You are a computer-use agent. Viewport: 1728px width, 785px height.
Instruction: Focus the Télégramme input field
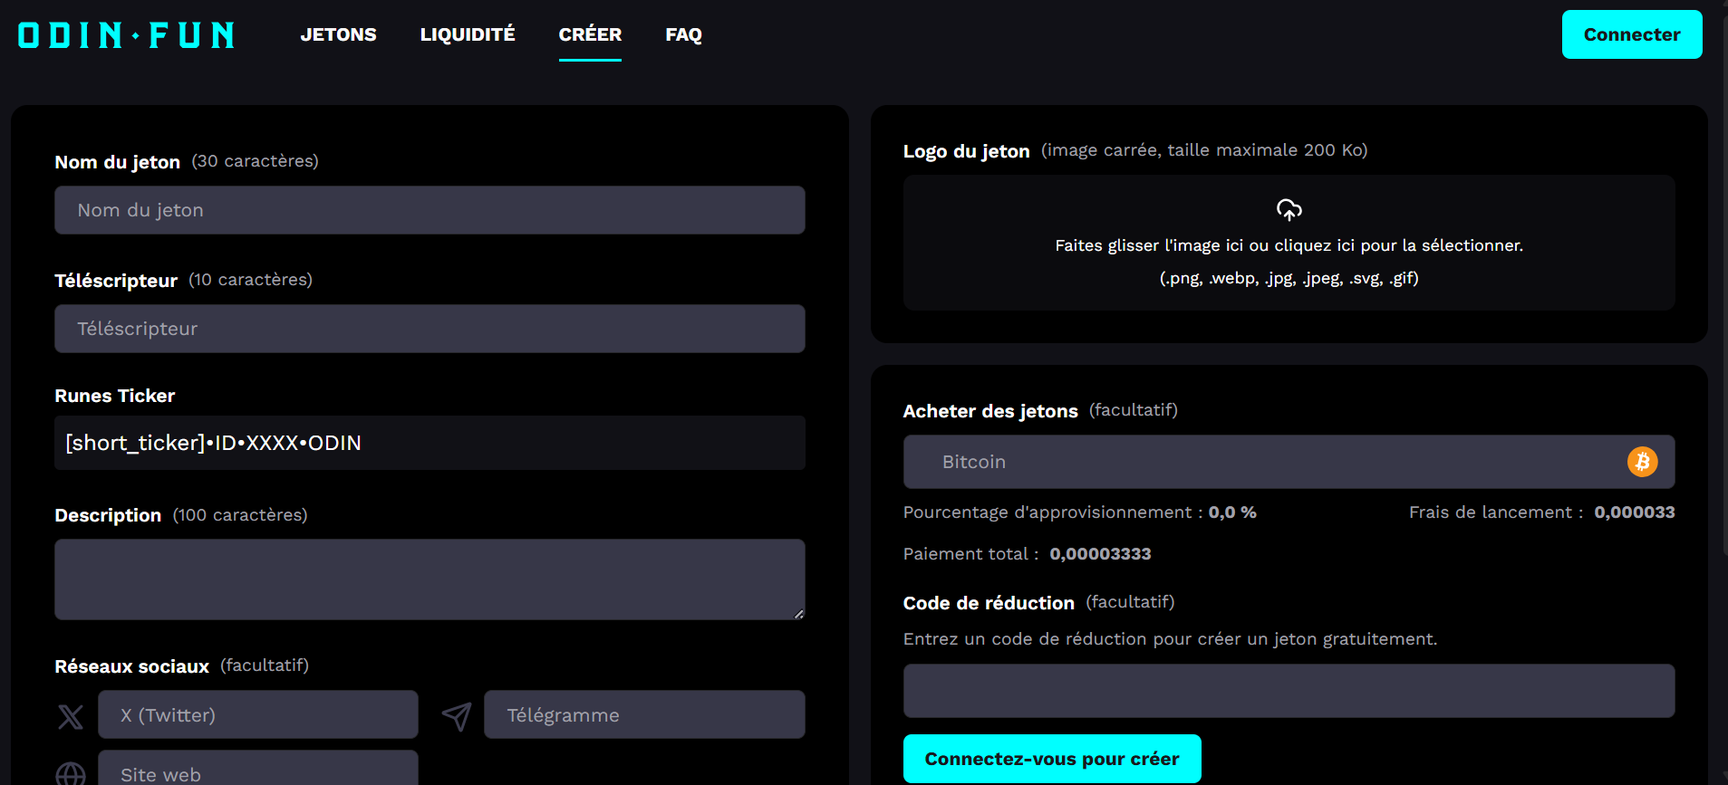[644, 714]
